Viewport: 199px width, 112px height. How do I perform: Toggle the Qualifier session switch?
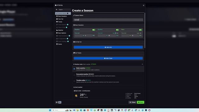118,30
